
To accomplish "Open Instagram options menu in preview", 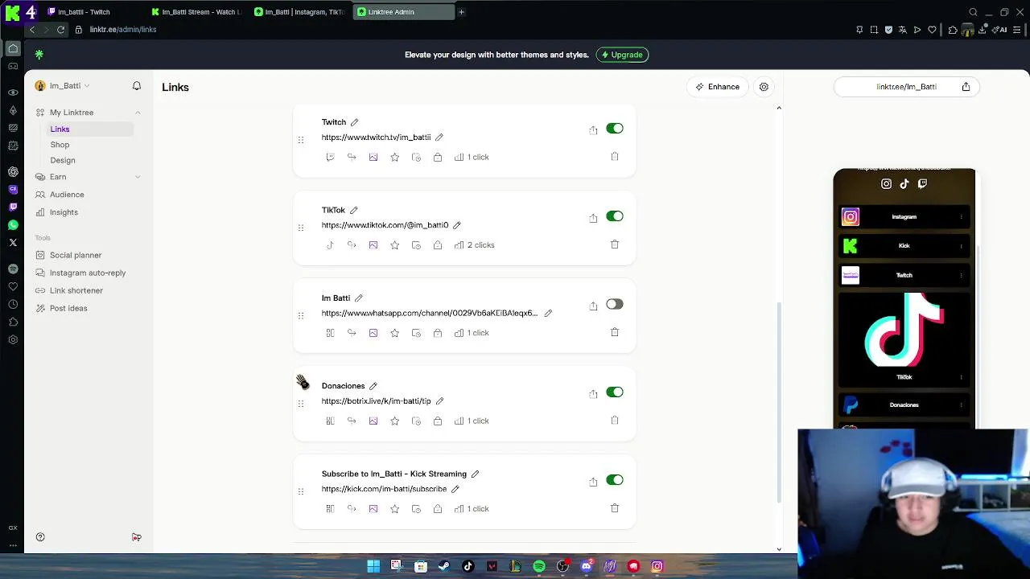I will [x=961, y=217].
